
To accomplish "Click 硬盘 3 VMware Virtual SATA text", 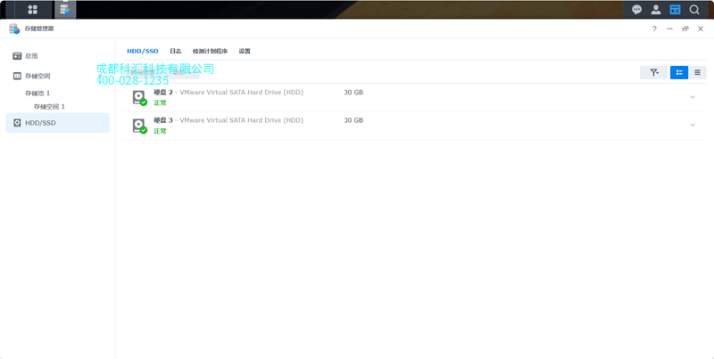I will click(228, 120).
